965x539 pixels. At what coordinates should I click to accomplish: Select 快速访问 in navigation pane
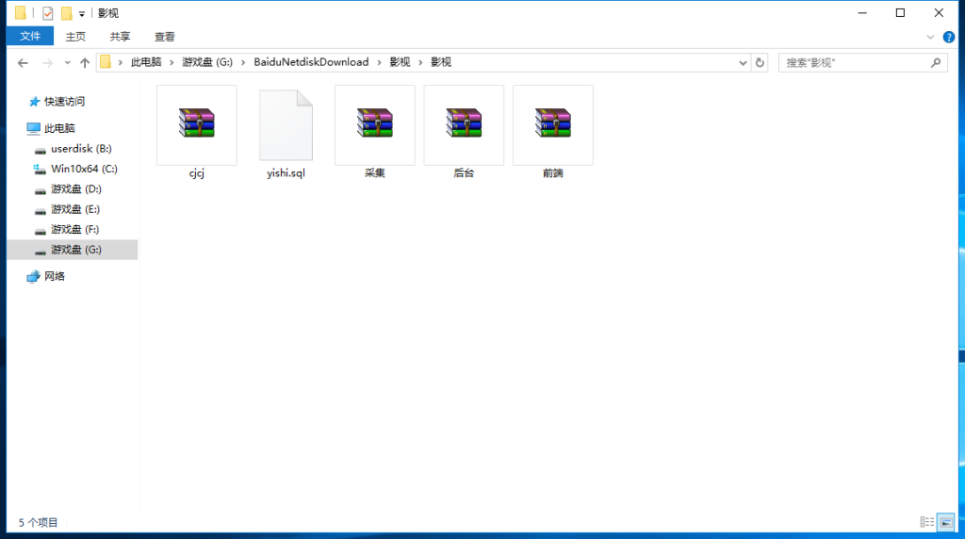65,102
